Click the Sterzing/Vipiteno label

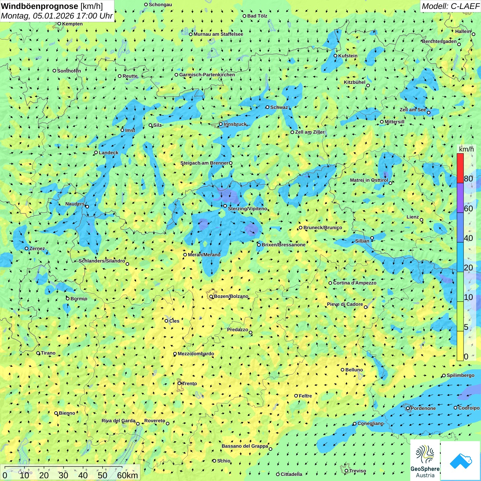click(x=247, y=209)
